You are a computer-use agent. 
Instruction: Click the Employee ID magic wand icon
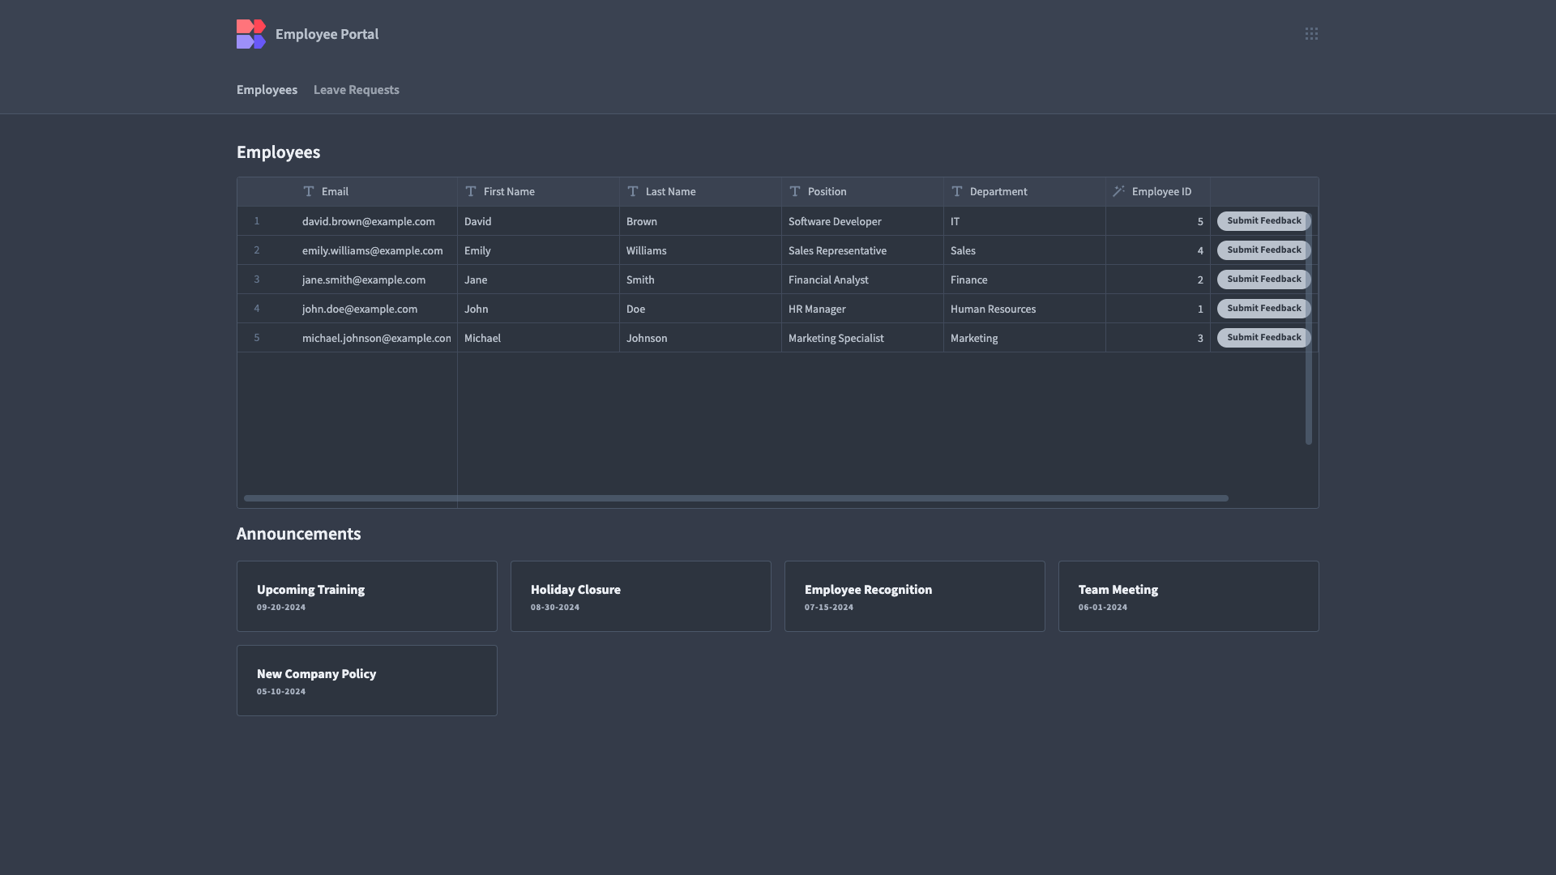click(1119, 192)
